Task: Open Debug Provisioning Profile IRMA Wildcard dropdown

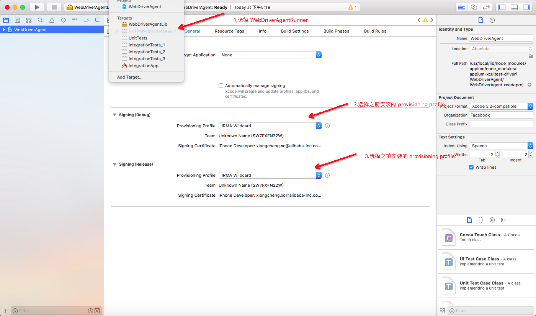Action: [270, 126]
